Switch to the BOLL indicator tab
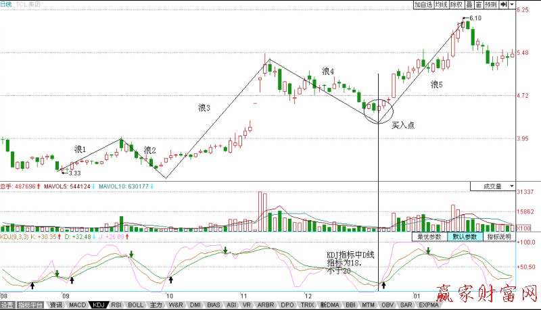Screen dimensions: 541x310 [x=135, y=305]
